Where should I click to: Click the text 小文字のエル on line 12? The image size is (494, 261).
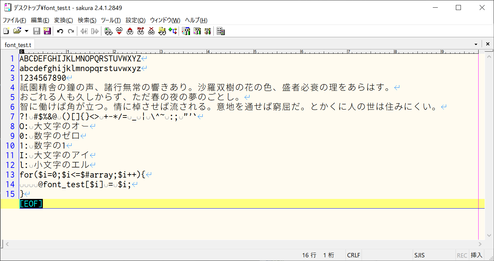pos(62,165)
